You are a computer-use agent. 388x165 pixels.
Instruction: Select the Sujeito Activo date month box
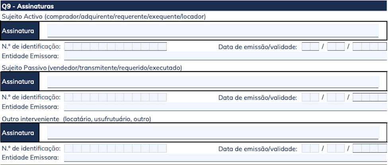click(335, 47)
